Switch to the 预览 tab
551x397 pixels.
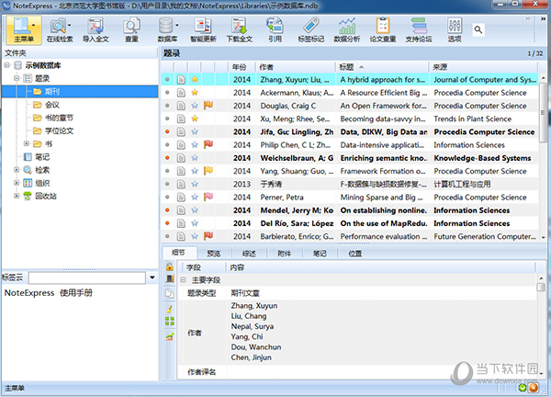(x=214, y=254)
